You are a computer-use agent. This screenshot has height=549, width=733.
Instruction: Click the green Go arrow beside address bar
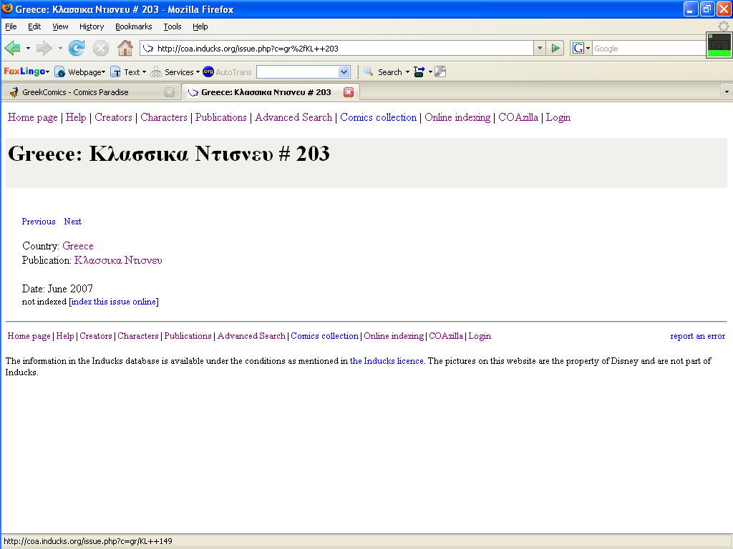click(x=555, y=48)
